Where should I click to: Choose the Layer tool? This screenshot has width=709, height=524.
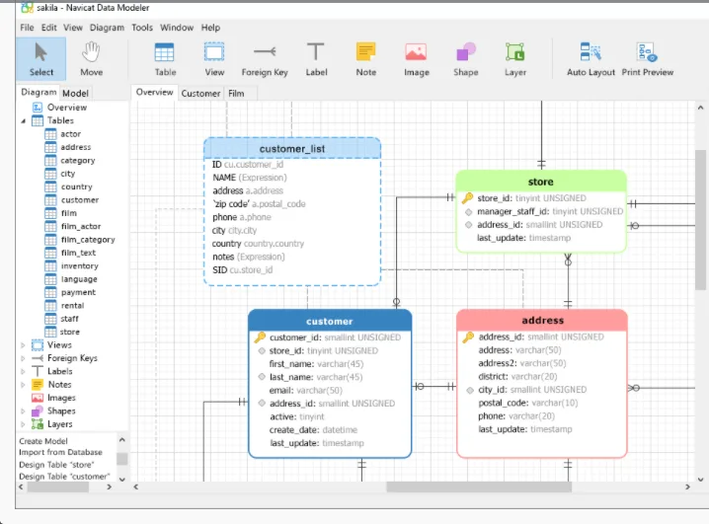tap(515, 59)
